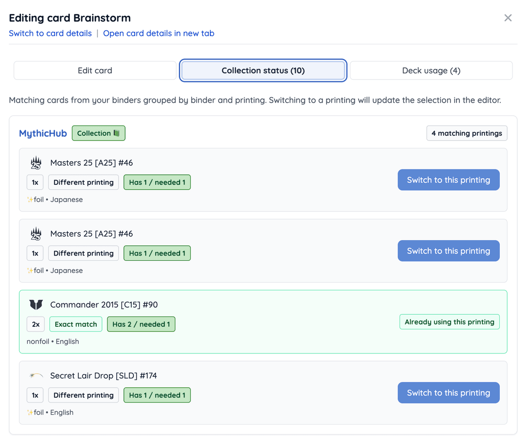The width and height of the screenshot is (527, 443).
Task: Switch to the Edit card tab
Action: 95,71
